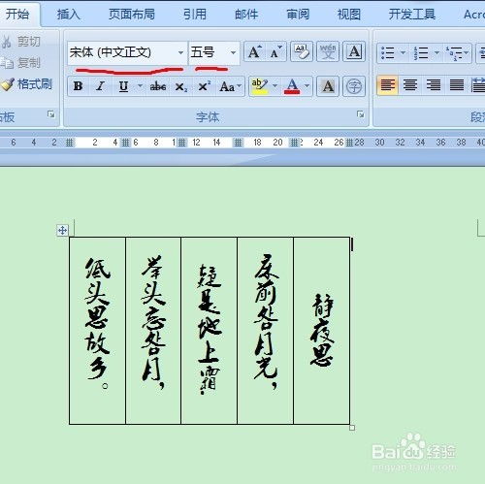Apply the yellow text highlight color

(260, 86)
